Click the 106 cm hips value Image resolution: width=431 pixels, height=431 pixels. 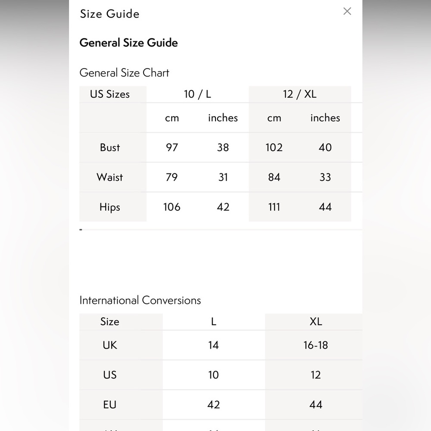[172, 207]
